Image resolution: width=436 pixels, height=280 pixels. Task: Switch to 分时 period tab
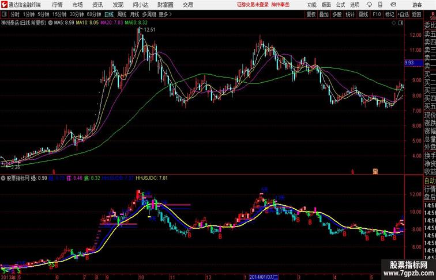point(15,14)
